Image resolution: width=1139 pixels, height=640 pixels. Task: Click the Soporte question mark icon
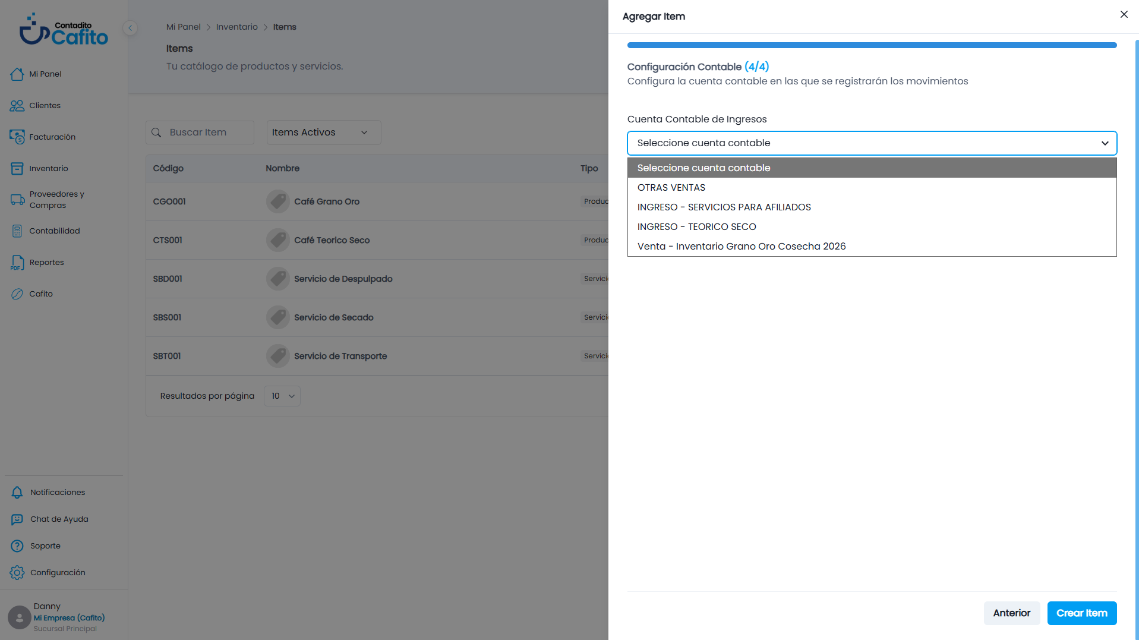click(17, 546)
